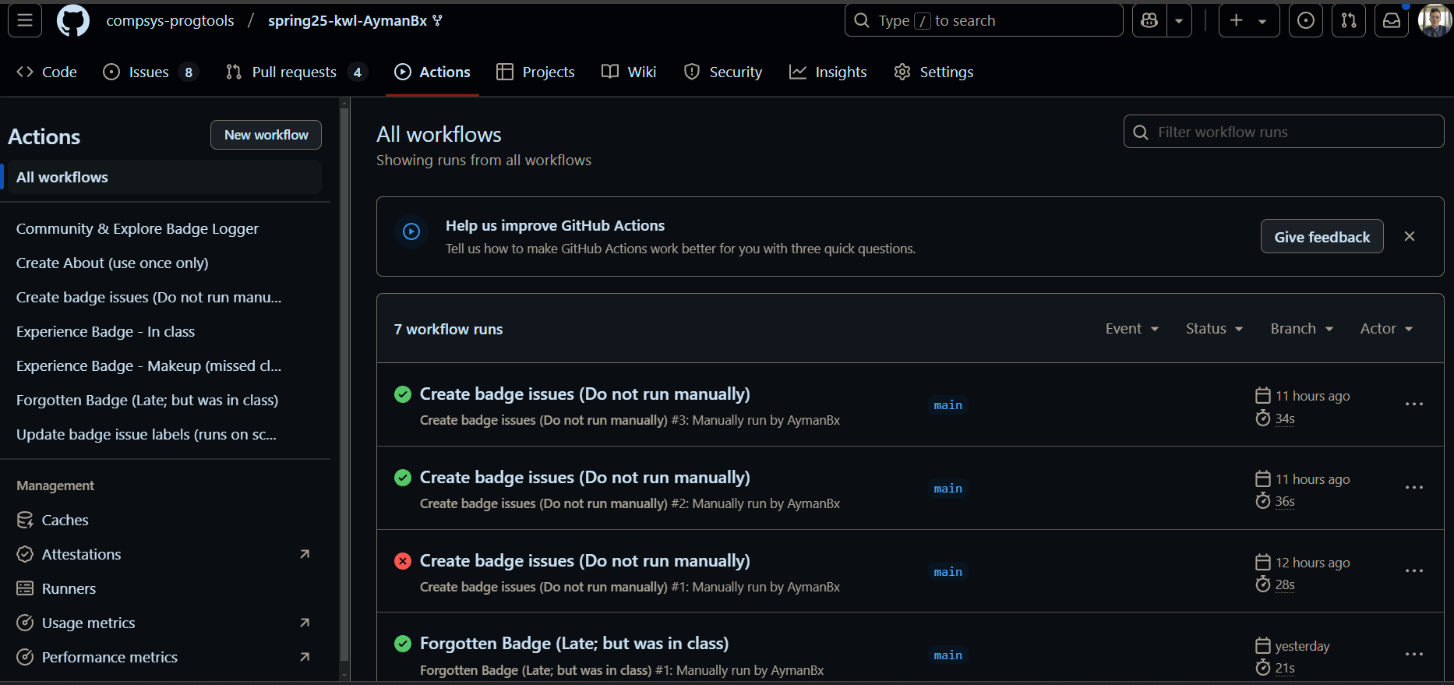The image size is (1454, 685).
Task: Click external arrow next to Attestations
Action: [305, 554]
